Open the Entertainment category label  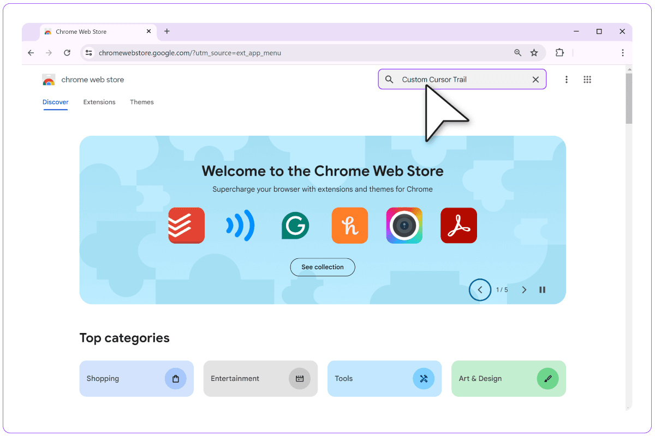tap(235, 378)
